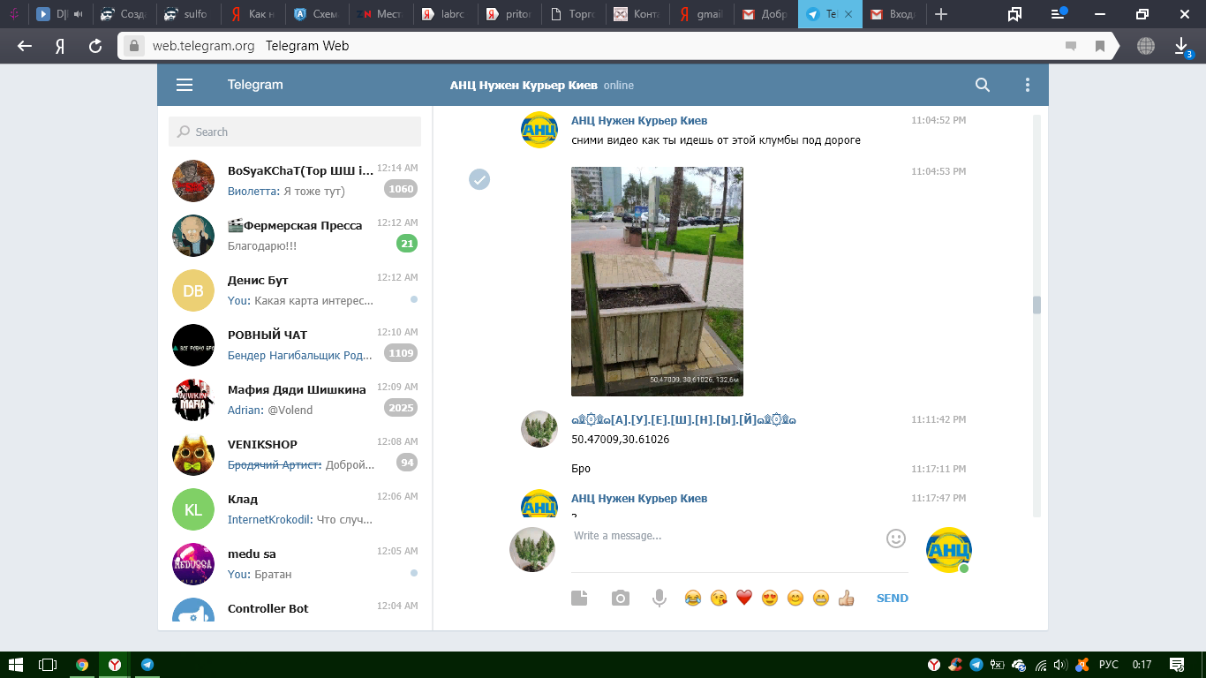Click the coordinates message 50.47009,30.61026
Image resolution: width=1206 pixels, height=678 pixels.
pos(620,439)
